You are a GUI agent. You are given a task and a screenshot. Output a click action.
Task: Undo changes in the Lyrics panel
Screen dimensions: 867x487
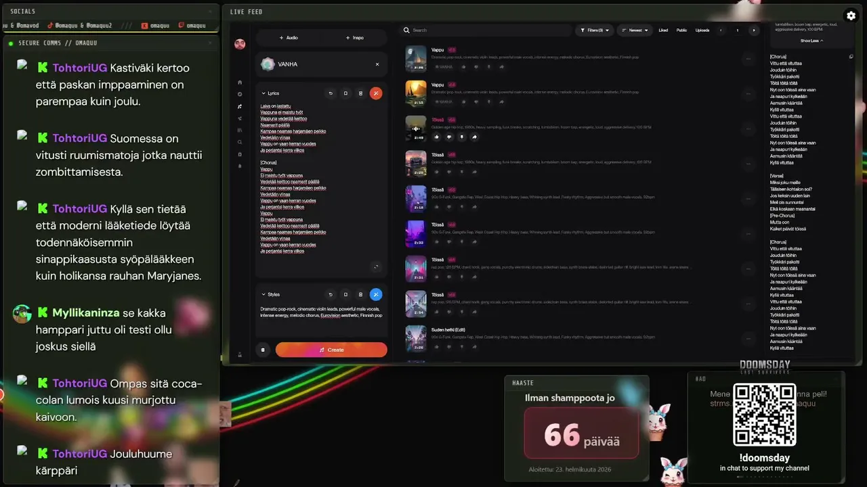(x=331, y=93)
